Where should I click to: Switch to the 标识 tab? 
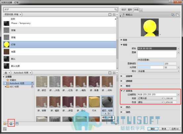123,10
